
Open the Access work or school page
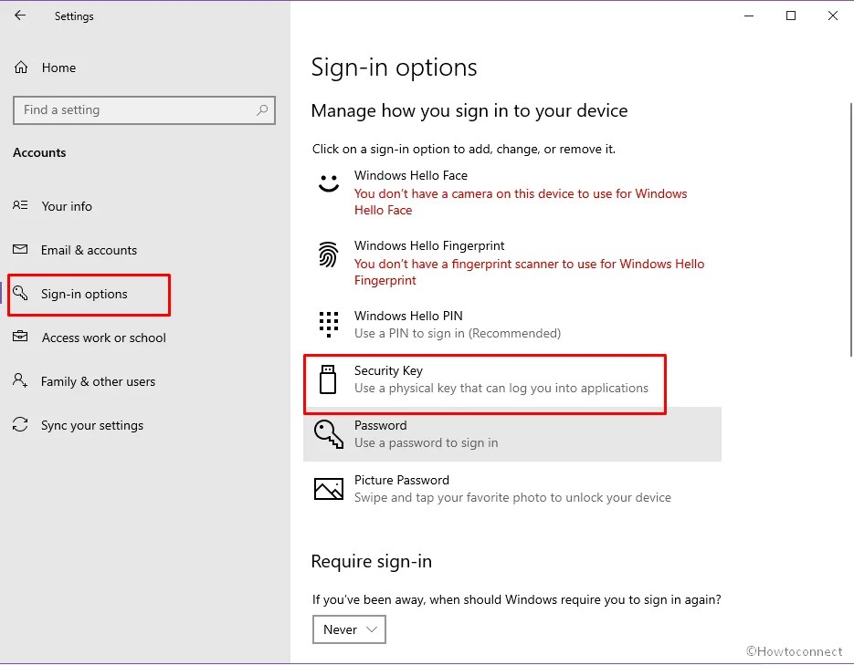(x=103, y=338)
